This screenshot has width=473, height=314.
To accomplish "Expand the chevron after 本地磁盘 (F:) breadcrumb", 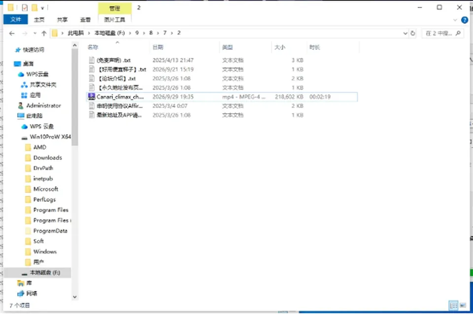I will click(130, 33).
